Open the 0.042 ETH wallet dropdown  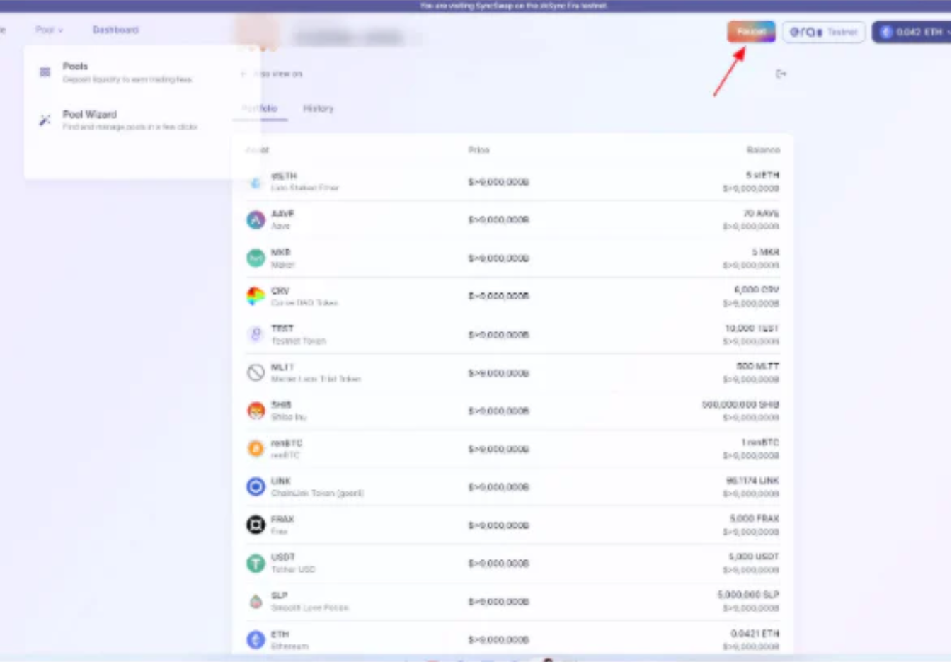[x=913, y=32]
